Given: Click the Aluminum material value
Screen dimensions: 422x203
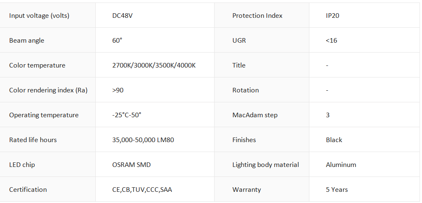Looking at the screenshot, I should [341, 165].
